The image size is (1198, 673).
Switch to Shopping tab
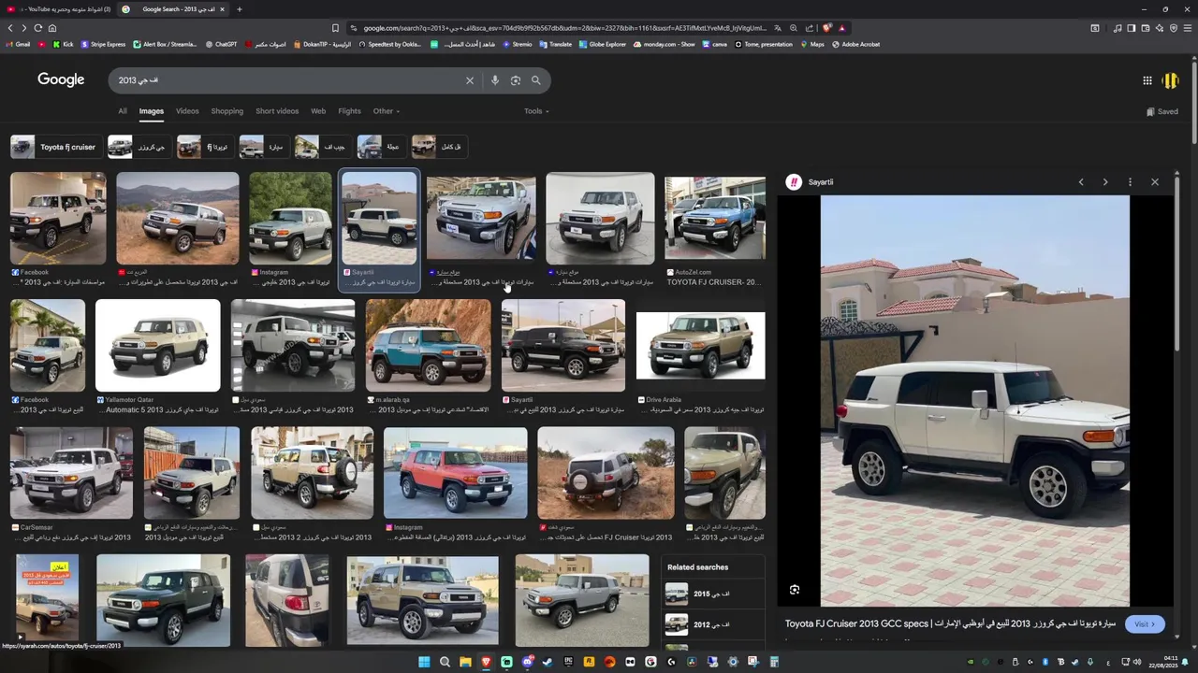[x=227, y=111]
